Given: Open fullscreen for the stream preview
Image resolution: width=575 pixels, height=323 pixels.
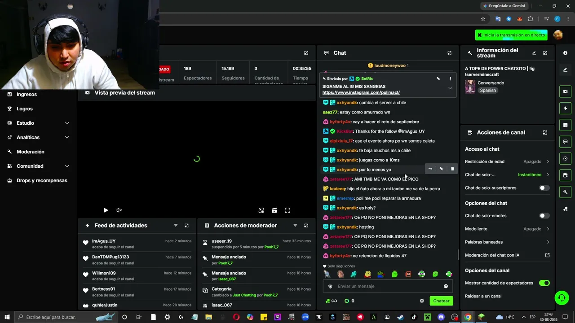Looking at the screenshot, I should click(x=287, y=210).
